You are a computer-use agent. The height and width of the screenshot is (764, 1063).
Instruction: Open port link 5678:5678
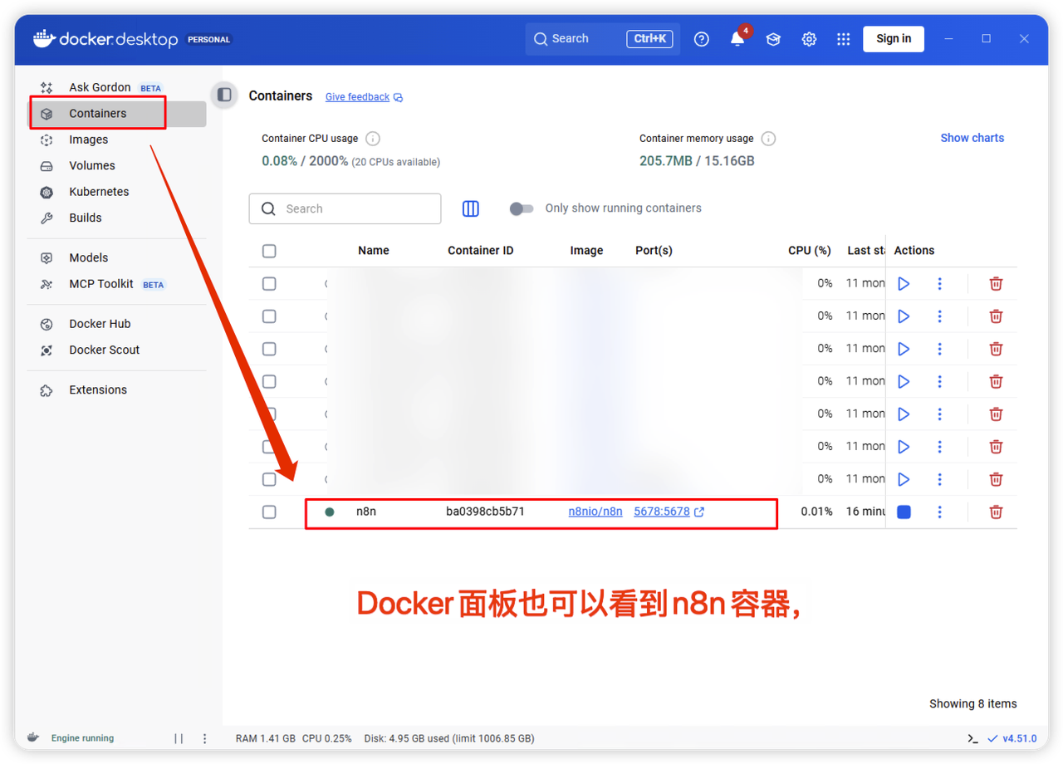pos(662,512)
